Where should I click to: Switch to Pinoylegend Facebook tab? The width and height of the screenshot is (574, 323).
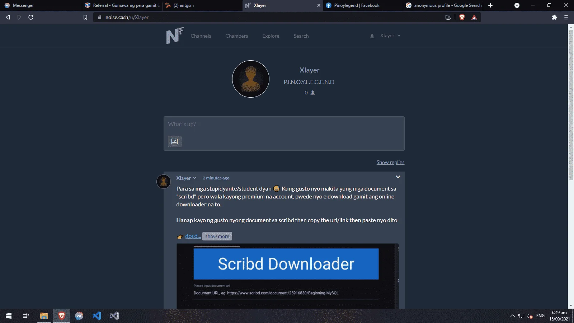coord(362,5)
